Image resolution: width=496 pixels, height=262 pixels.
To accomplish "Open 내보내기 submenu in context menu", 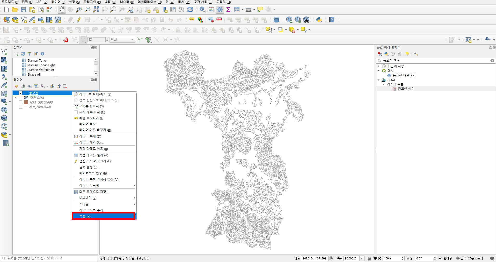I will pyautogui.click(x=104, y=198).
